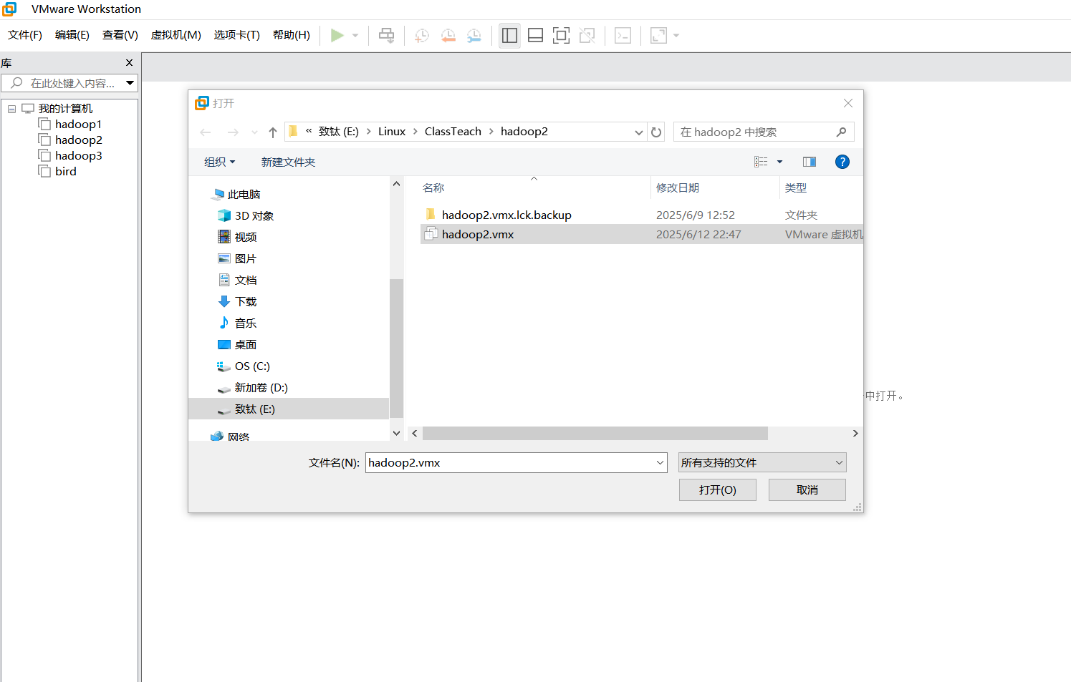Select the bird virtual machine
Screen dimensions: 1071x682
[65, 171]
